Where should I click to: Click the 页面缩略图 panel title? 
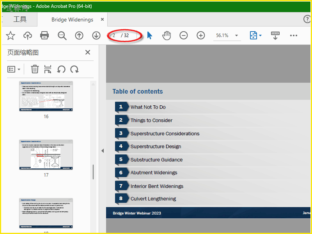coord(23,53)
